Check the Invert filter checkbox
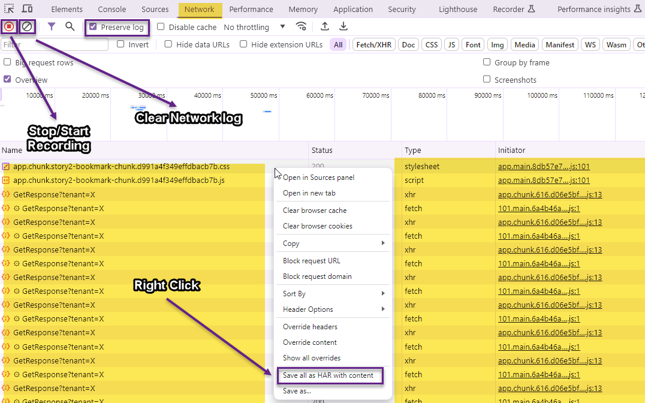Screen dimensions: 645x403 pyautogui.click(x=120, y=44)
